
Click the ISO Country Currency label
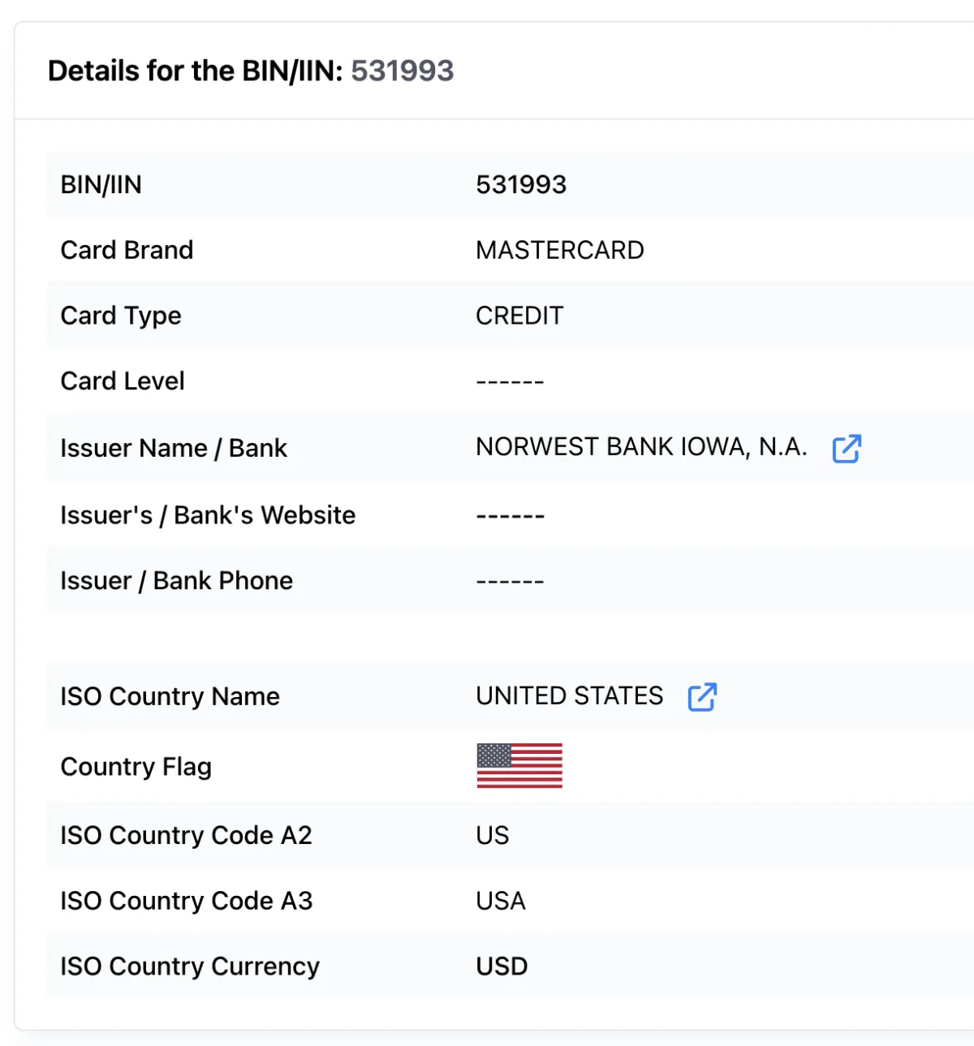coord(189,966)
